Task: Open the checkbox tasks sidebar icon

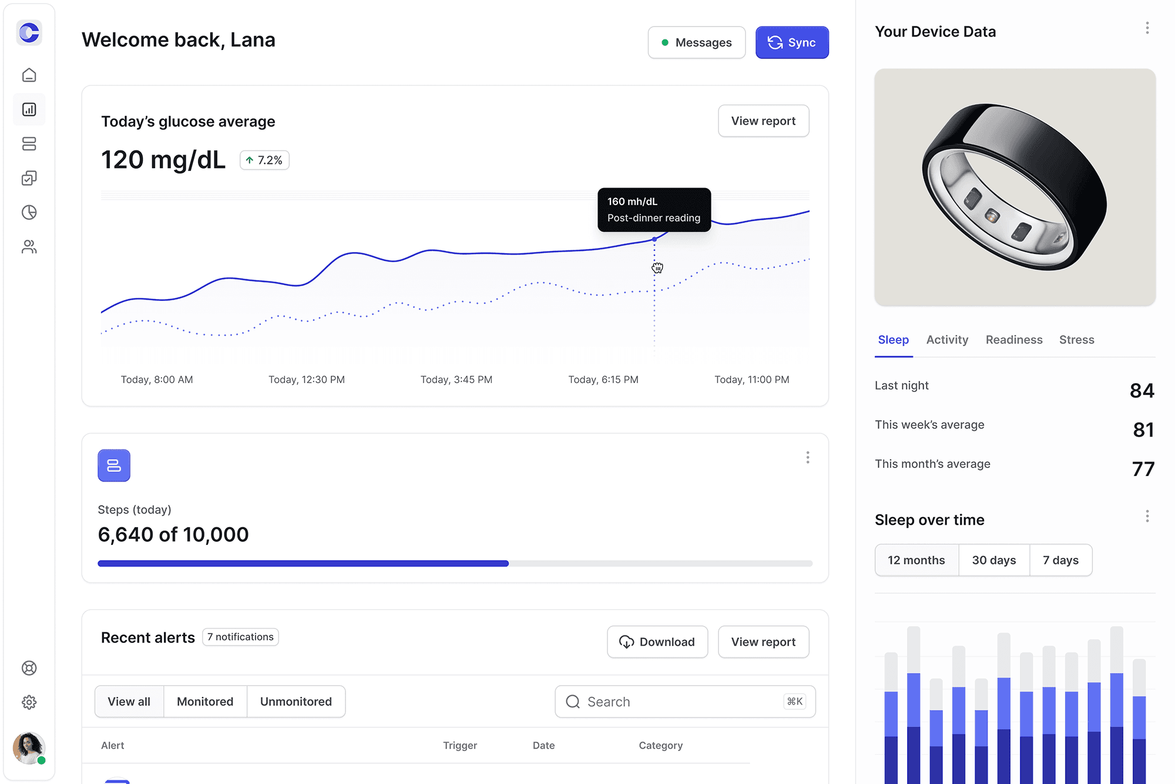Action: (29, 178)
